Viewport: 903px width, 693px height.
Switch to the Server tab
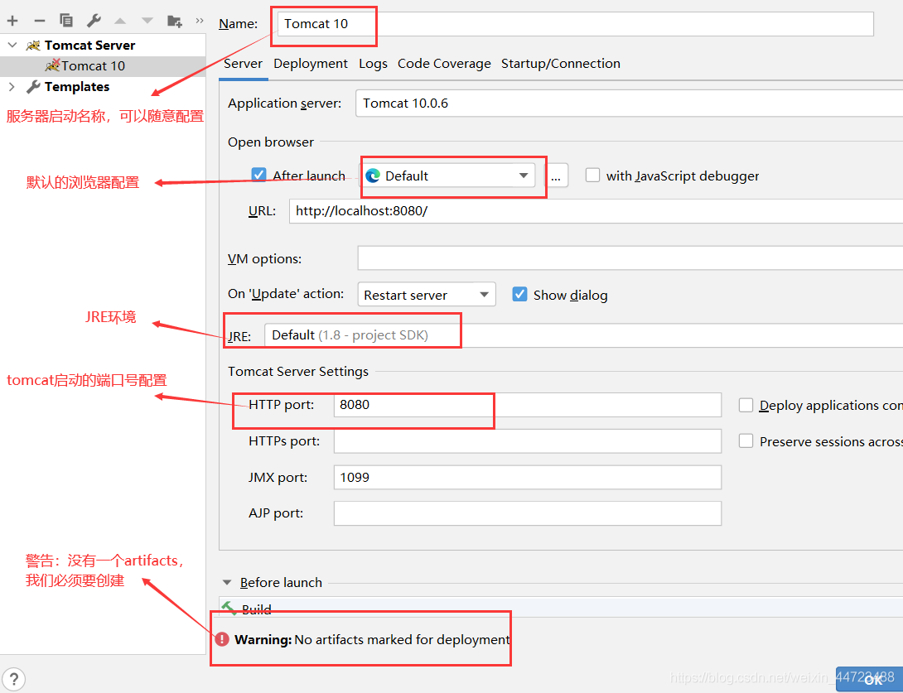243,63
